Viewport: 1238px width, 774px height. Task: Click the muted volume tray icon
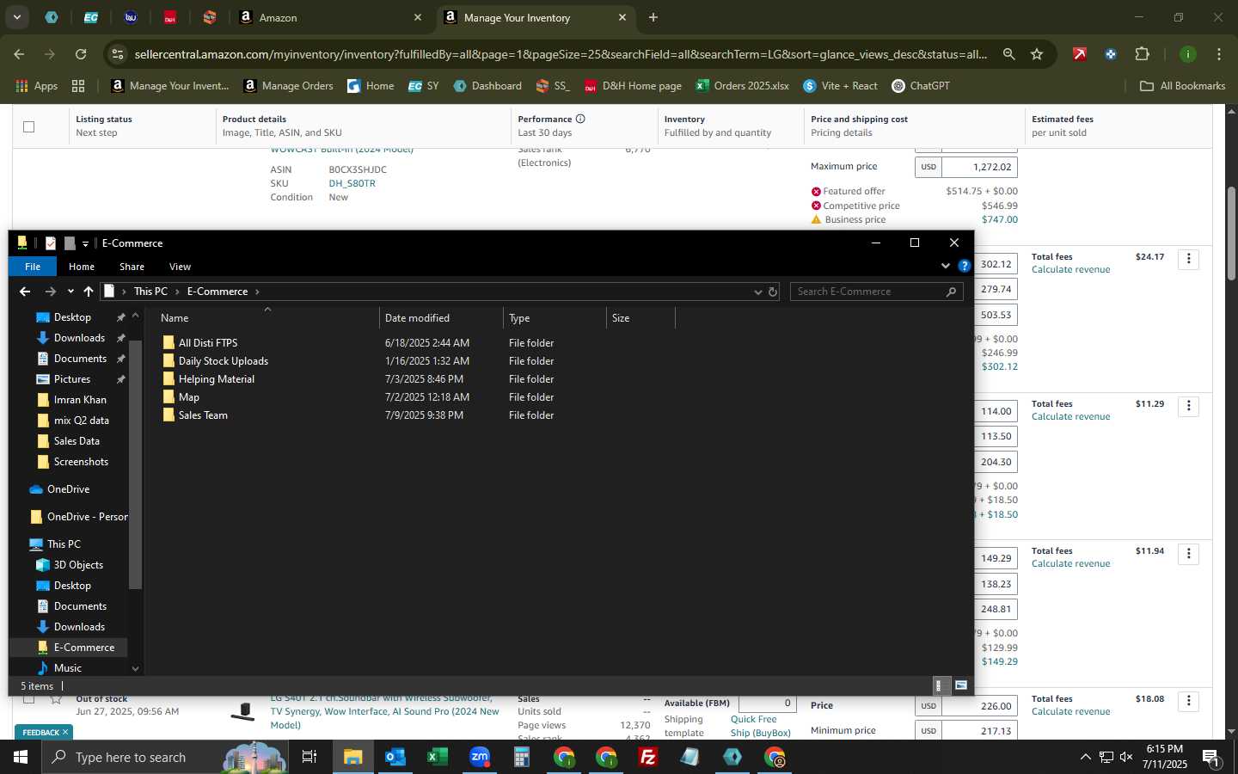click(1126, 757)
